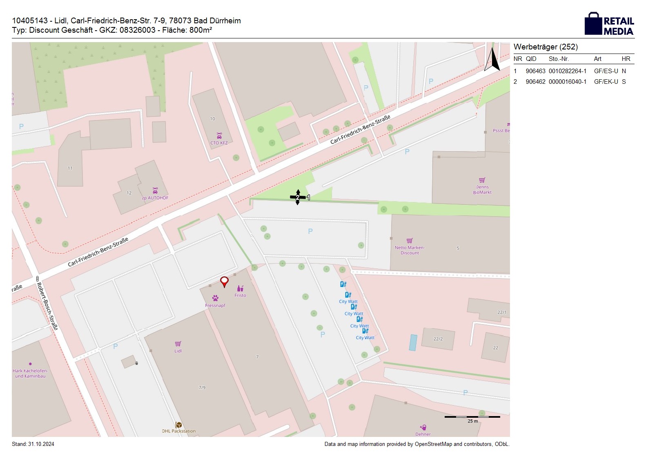Click the Dehner garden center icon

pyautogui.click(x=423, y=428)
